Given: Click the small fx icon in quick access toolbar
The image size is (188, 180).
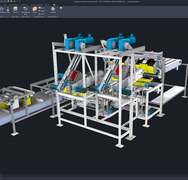Looking at the screenshot, I should click(x=14, y=2).
